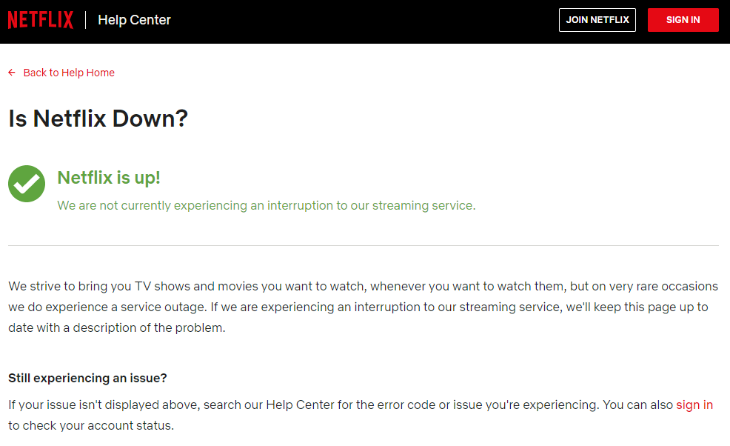The image size is (730, 446).
Task: Click the 'we do experience a service outage' sentence
Action: pos(107,307)
